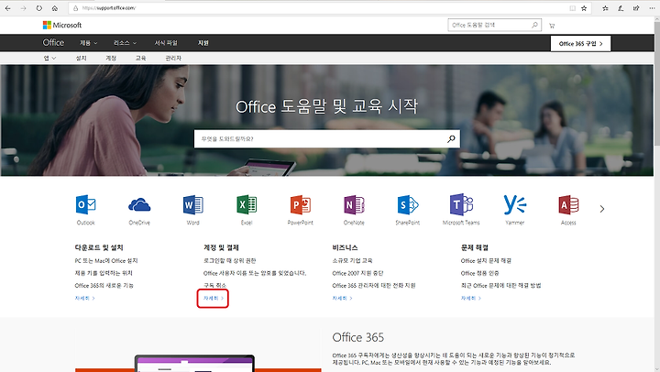Open 'Office 사용자 이름 또는 암호' link

(x=255, y=273)
